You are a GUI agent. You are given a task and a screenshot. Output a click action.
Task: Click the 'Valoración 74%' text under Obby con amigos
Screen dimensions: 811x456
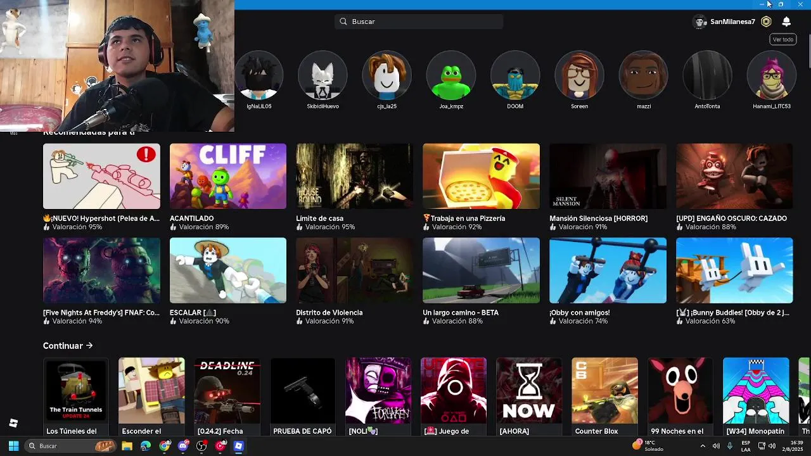coord(583,321)
